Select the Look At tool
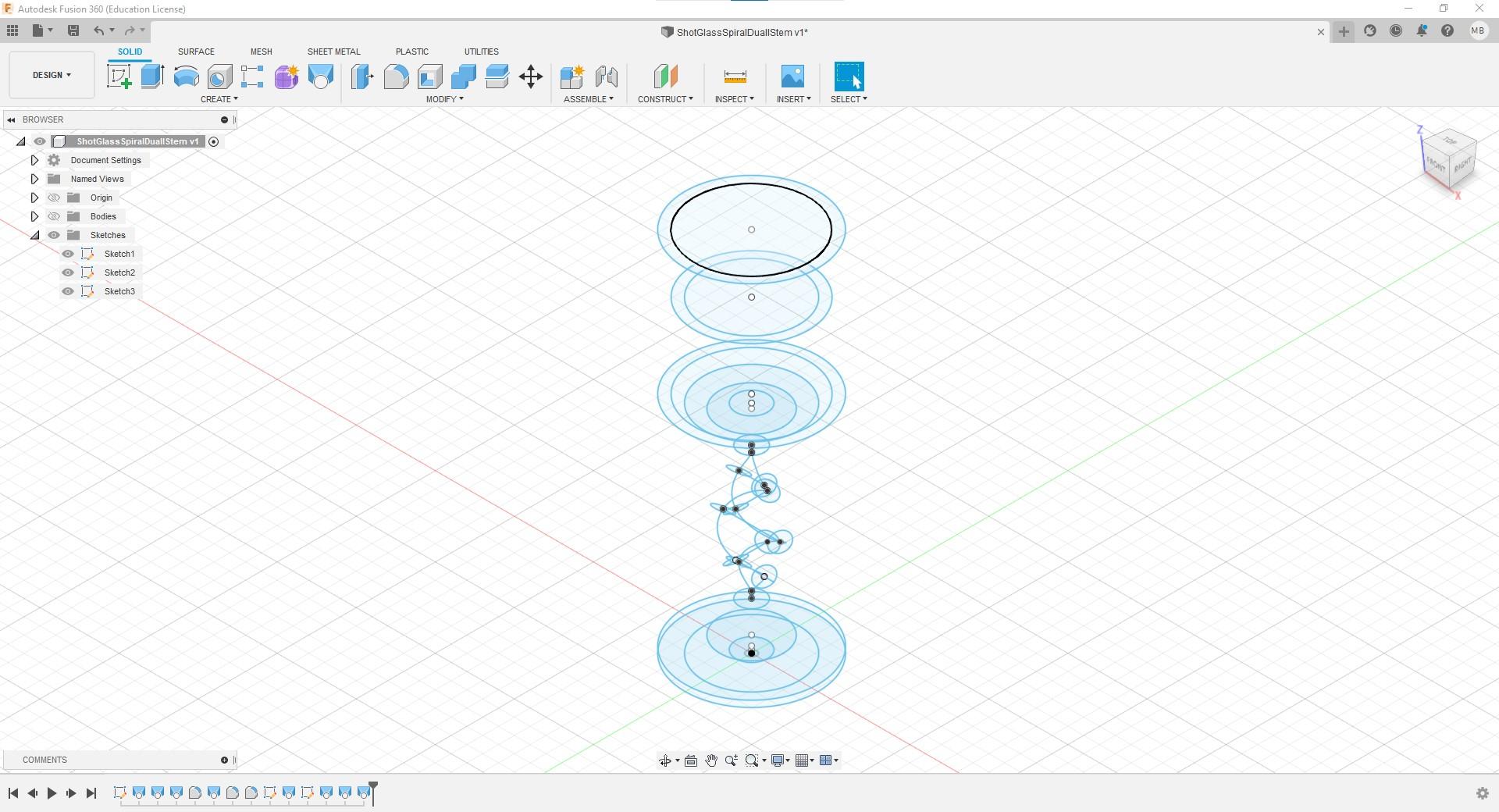The height and width of the screenshot is (812, 1499). 691,760
